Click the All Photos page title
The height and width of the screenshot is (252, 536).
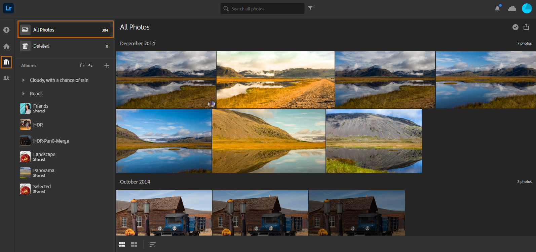coord(135,27)
